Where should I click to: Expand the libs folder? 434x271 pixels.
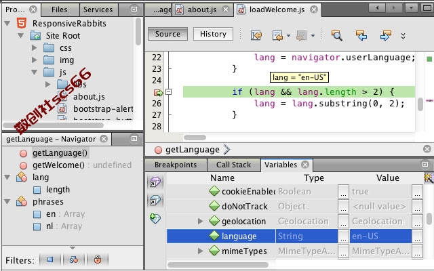(48, 84)
